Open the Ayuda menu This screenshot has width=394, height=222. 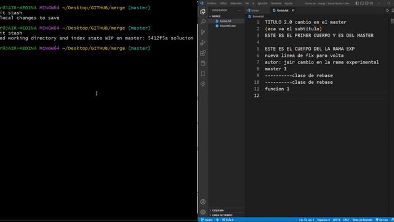[289, 3]
